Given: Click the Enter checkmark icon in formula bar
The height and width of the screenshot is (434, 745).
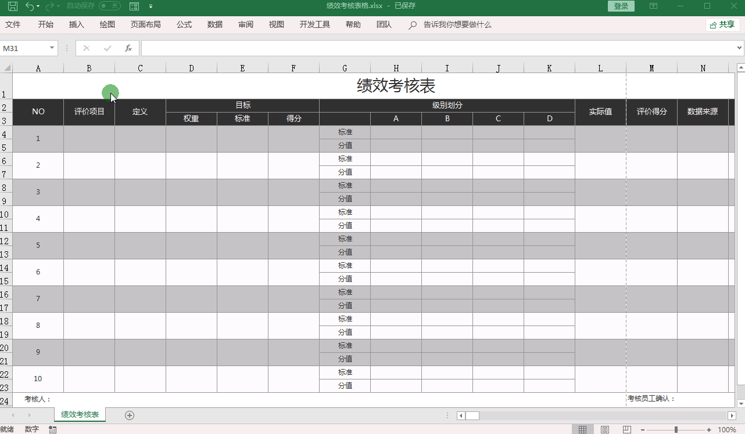Looking at the screenshot, I should pos(108,48).
